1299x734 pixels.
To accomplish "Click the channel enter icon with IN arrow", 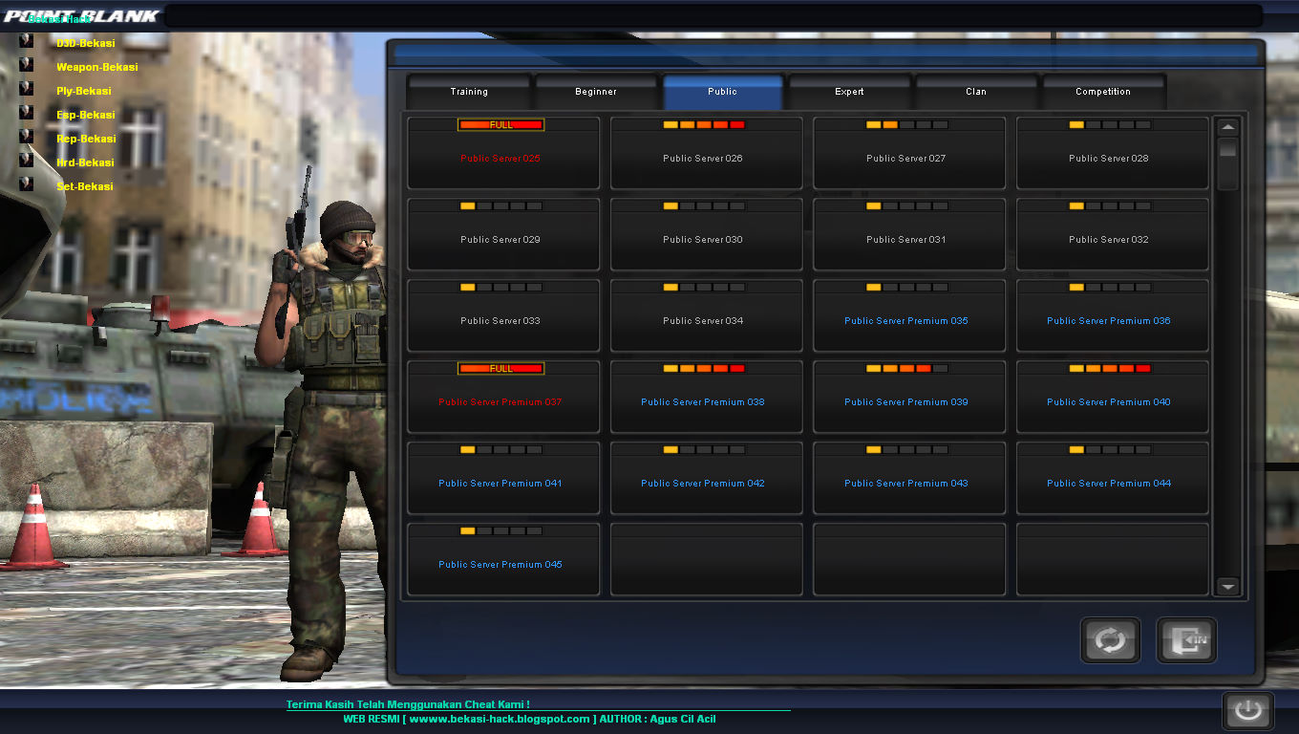I will click(1186, 639).
